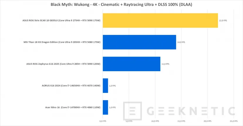Select the ASUS ROG Strix SCAR 18 G835LX label

pyautogui.click(x=61, y=21)
